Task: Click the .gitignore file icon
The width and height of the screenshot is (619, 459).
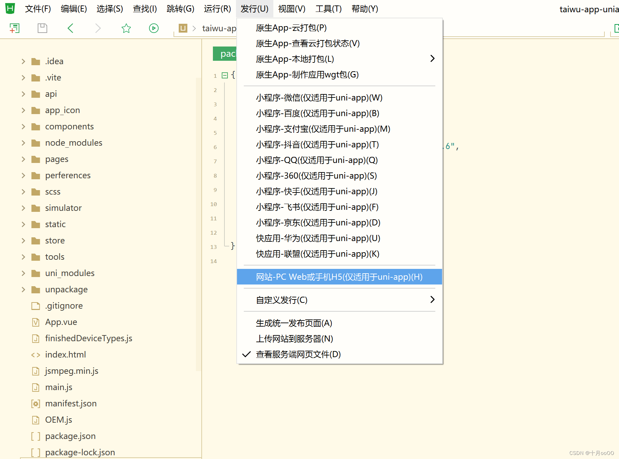Action: coord(36,306)
